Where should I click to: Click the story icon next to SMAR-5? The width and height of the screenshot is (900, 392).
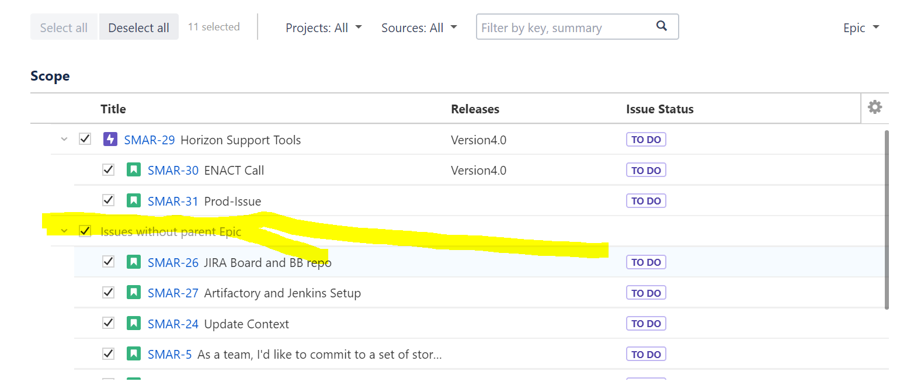point(134,353)
